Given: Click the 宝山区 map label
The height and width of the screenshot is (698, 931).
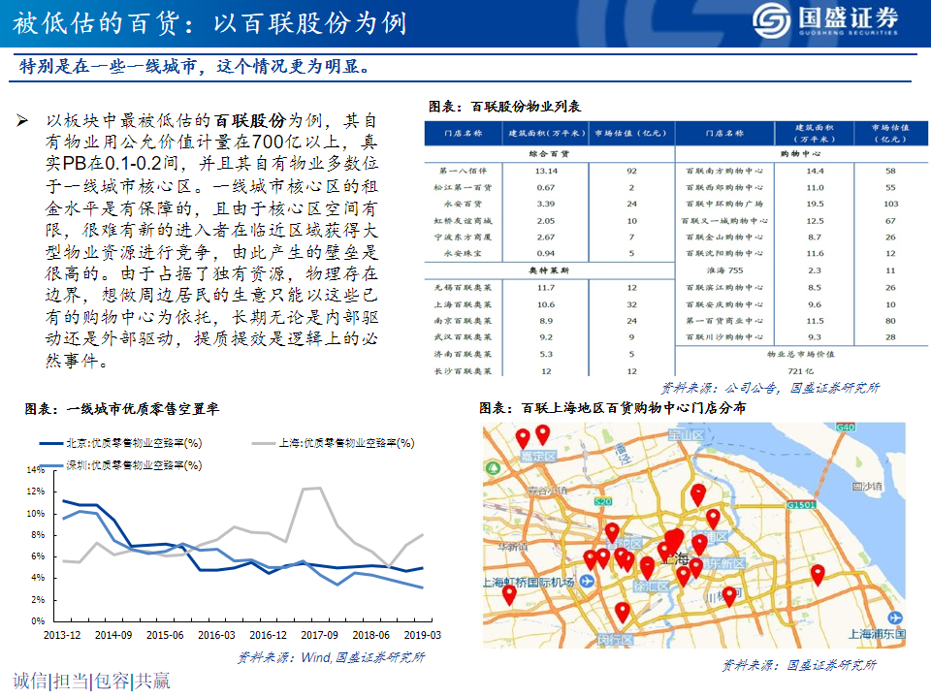Looking at the screenshot, I should pyautogui.click(x=686, y=435).
